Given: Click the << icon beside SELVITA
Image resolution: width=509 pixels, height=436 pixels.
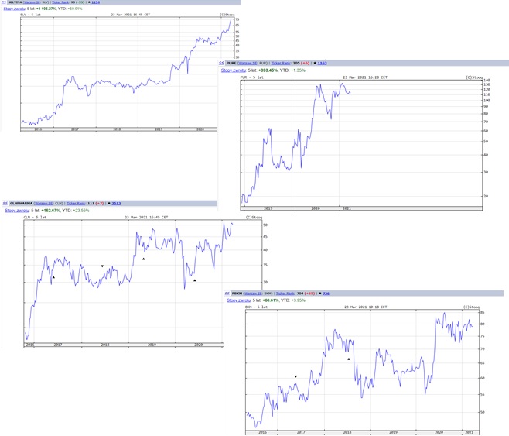Looking at the screenshot, I should (4, 2).
